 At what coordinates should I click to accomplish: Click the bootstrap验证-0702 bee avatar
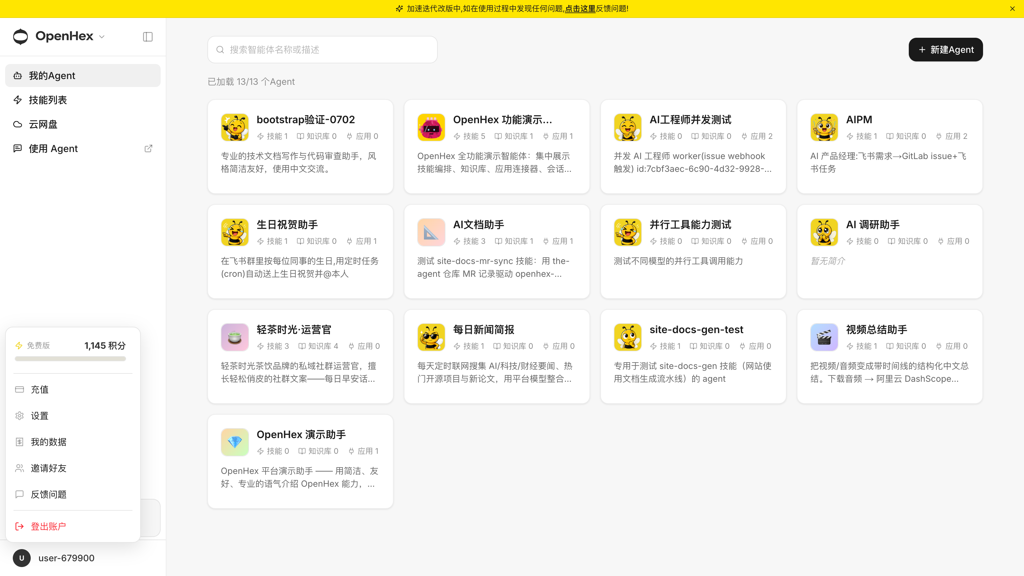click(x=235, y=127)
